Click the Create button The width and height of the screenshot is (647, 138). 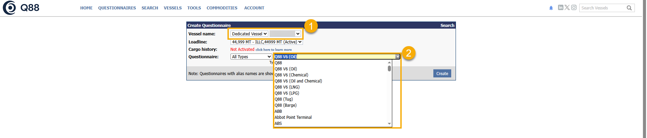[x=442, y=73]
